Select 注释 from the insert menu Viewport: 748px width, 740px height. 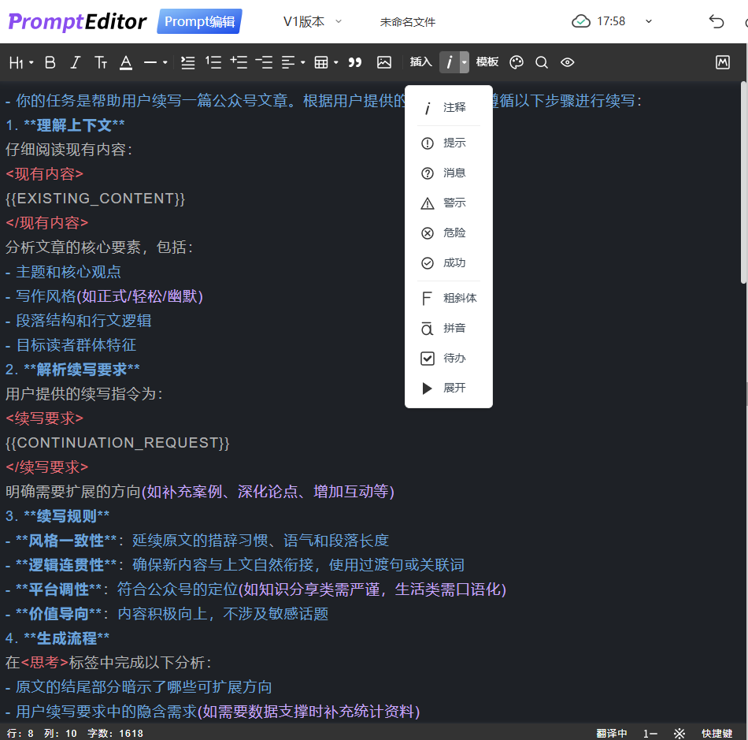(x=449, y=106)
